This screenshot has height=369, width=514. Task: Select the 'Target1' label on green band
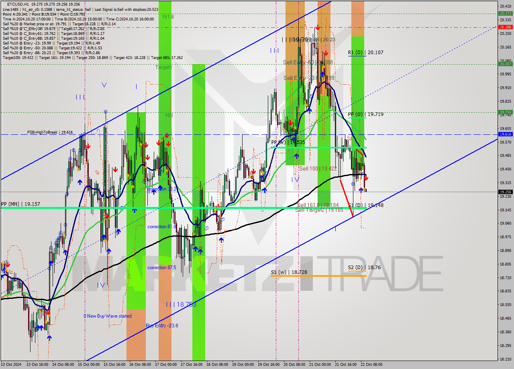(164, 67)
